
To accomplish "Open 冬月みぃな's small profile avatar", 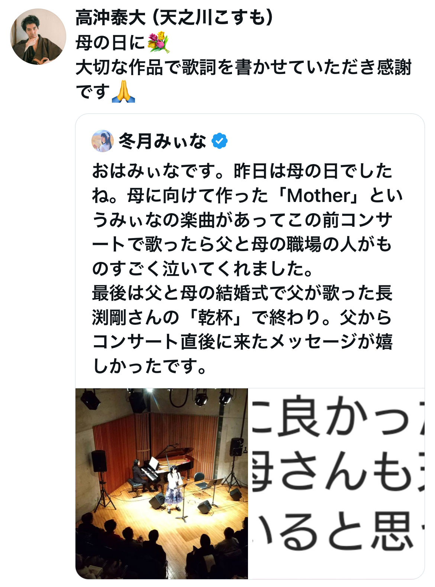I will (103, 141).
